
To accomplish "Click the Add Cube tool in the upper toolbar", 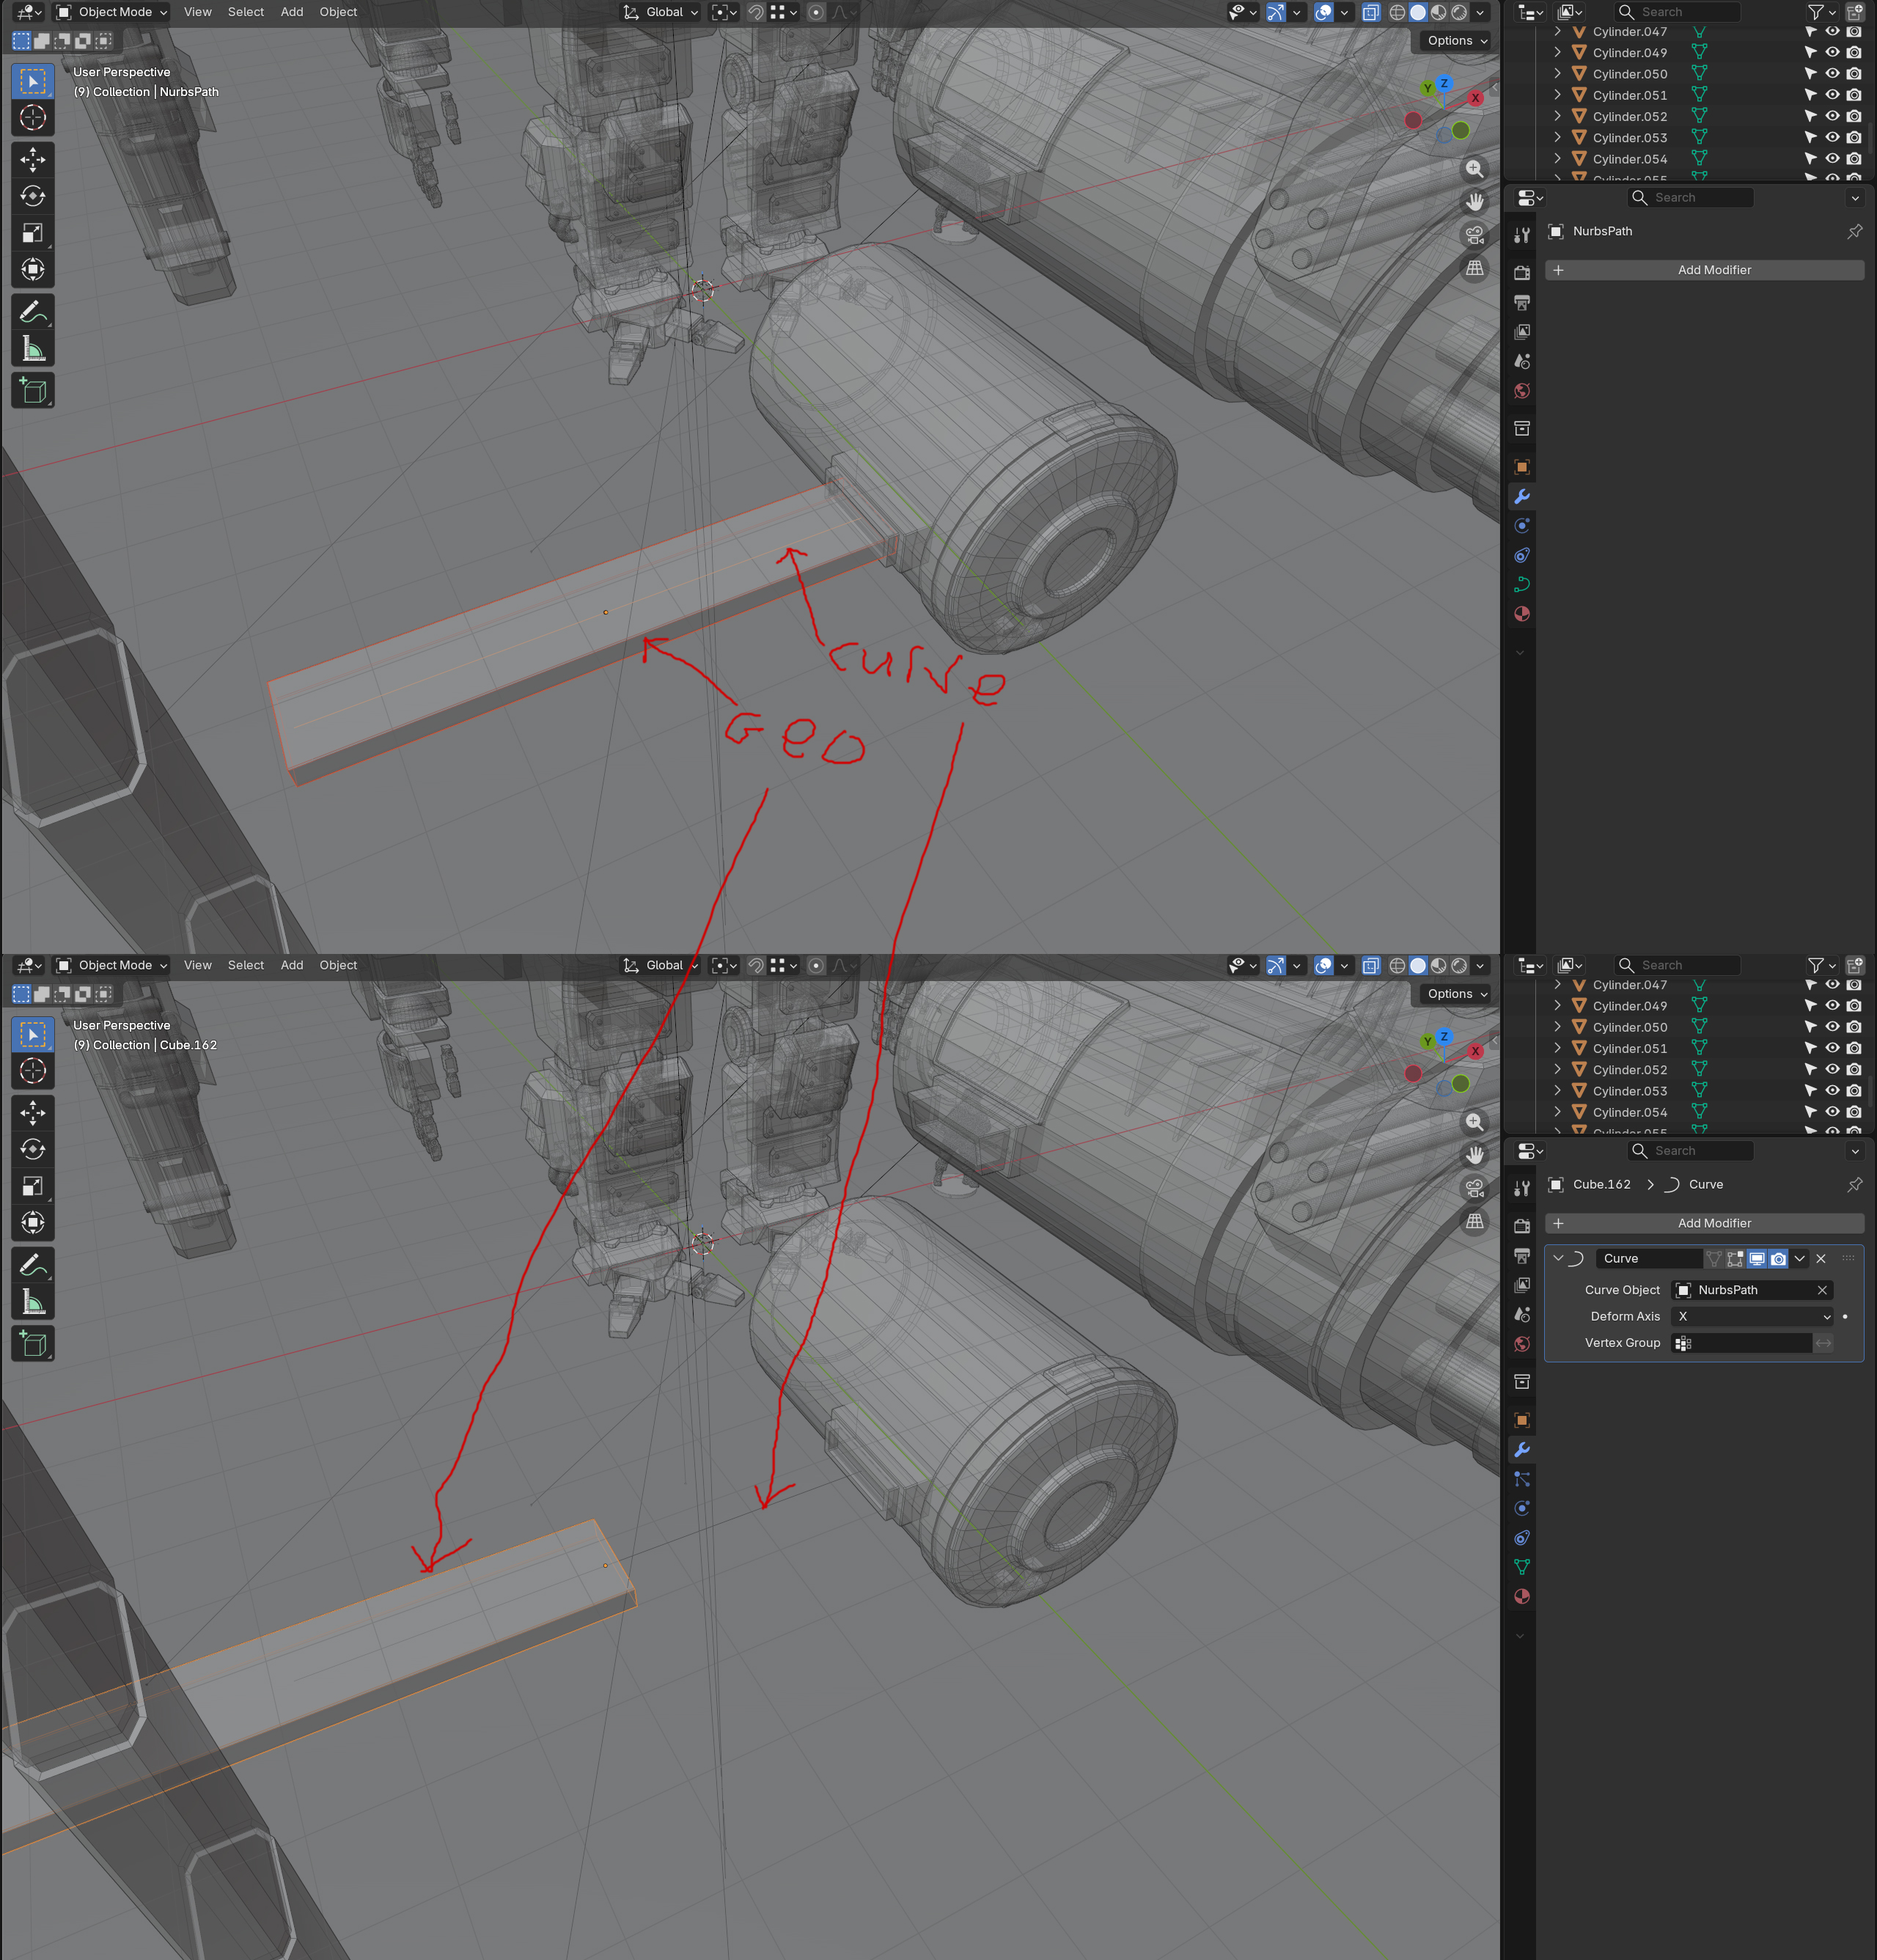I will click(x=33, y=391).
